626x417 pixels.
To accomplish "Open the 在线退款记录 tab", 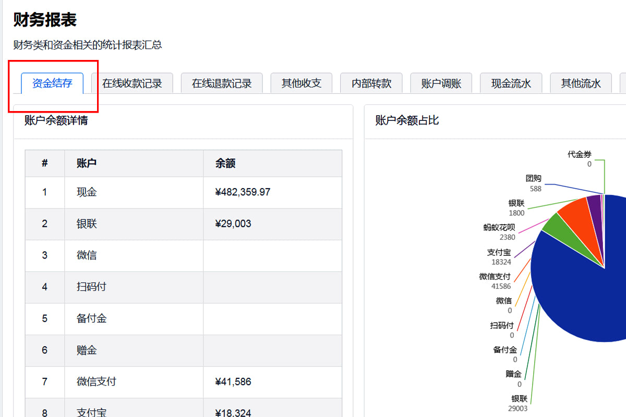I will [221, 83].
